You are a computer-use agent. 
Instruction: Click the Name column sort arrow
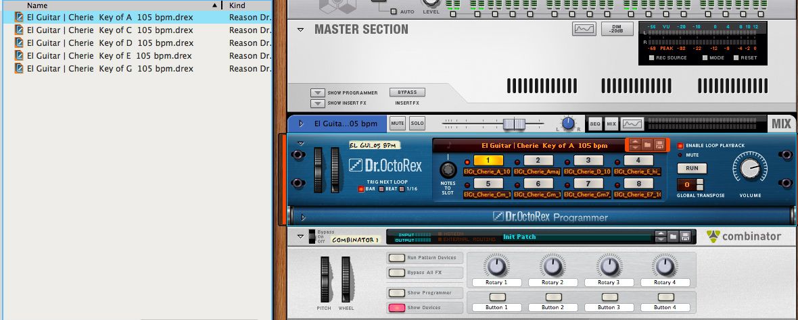pyautogui.click(x=214, y=5)
